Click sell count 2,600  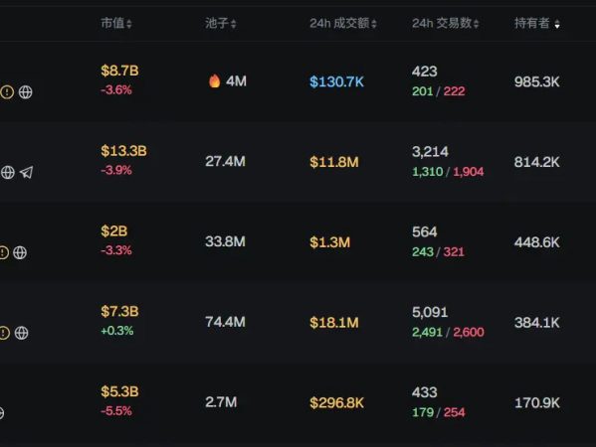469,332
